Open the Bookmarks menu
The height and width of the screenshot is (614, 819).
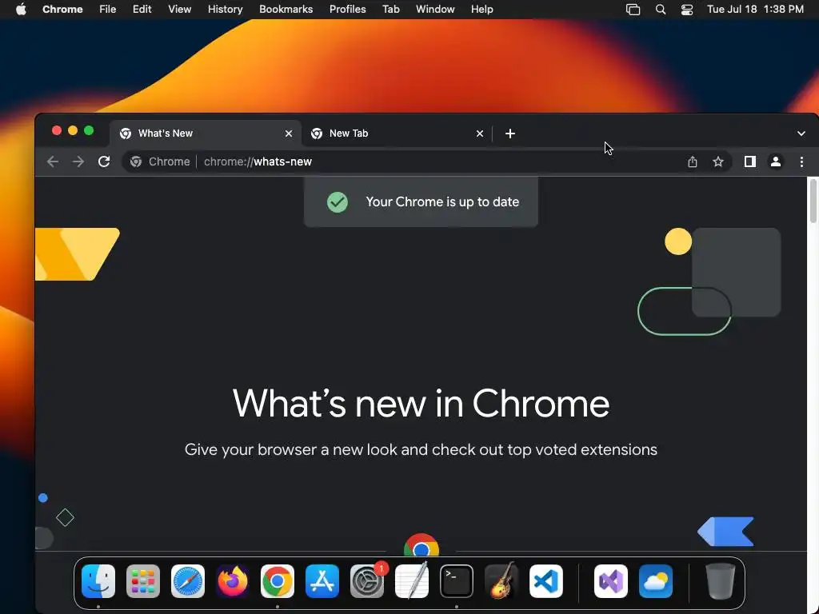(x=286, y=10)
